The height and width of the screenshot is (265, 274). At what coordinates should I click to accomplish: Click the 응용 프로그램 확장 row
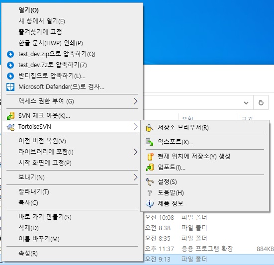(x=209, y=249)
